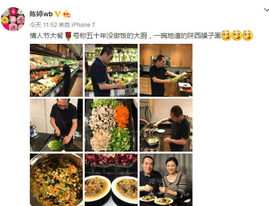This screenshot has width=269, height=206.
Task: Open photo of cooked vegetable topping in pot
Action: tap(56, 180)
